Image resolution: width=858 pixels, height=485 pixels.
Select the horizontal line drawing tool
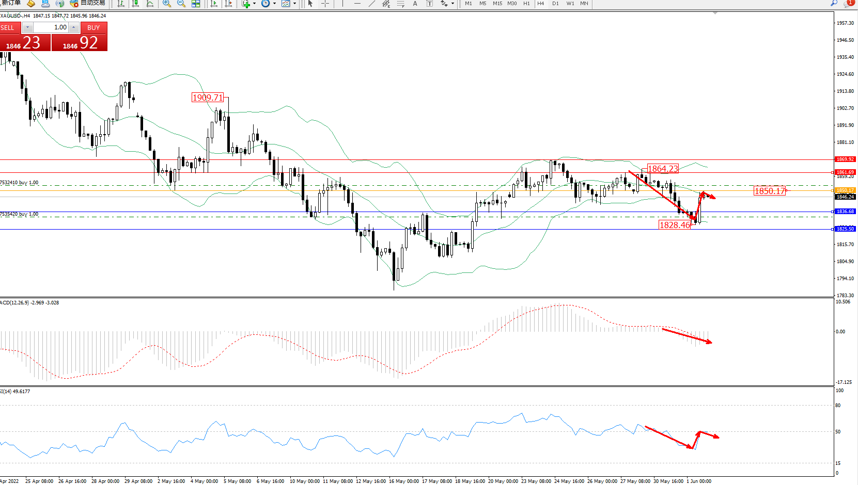[357, 4]
